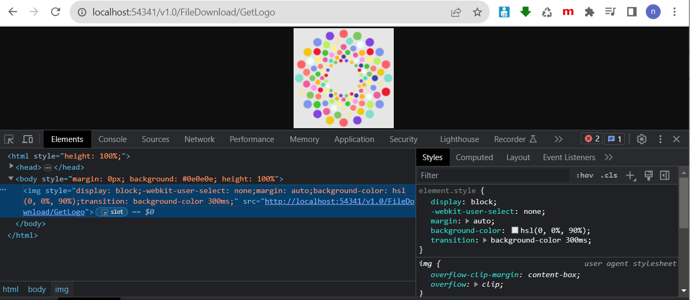Screen dimensions: 690x300
Task: Bookmark this page with the star icon
Action: coord(477,12)
